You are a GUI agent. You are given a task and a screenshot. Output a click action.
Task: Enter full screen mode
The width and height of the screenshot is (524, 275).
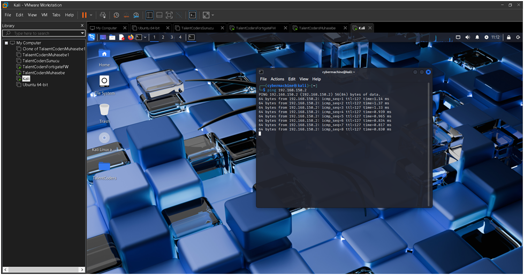click(x=169, y=15)
